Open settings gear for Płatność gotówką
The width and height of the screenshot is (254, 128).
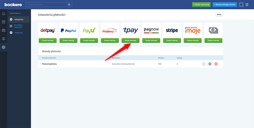[210, 64]
